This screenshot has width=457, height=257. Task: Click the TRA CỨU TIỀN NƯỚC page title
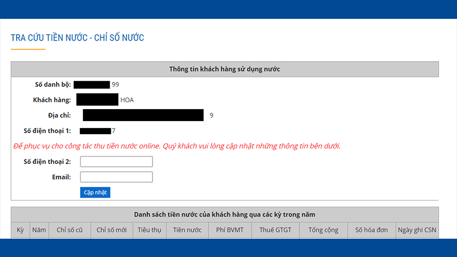click(x=77, y=38)
